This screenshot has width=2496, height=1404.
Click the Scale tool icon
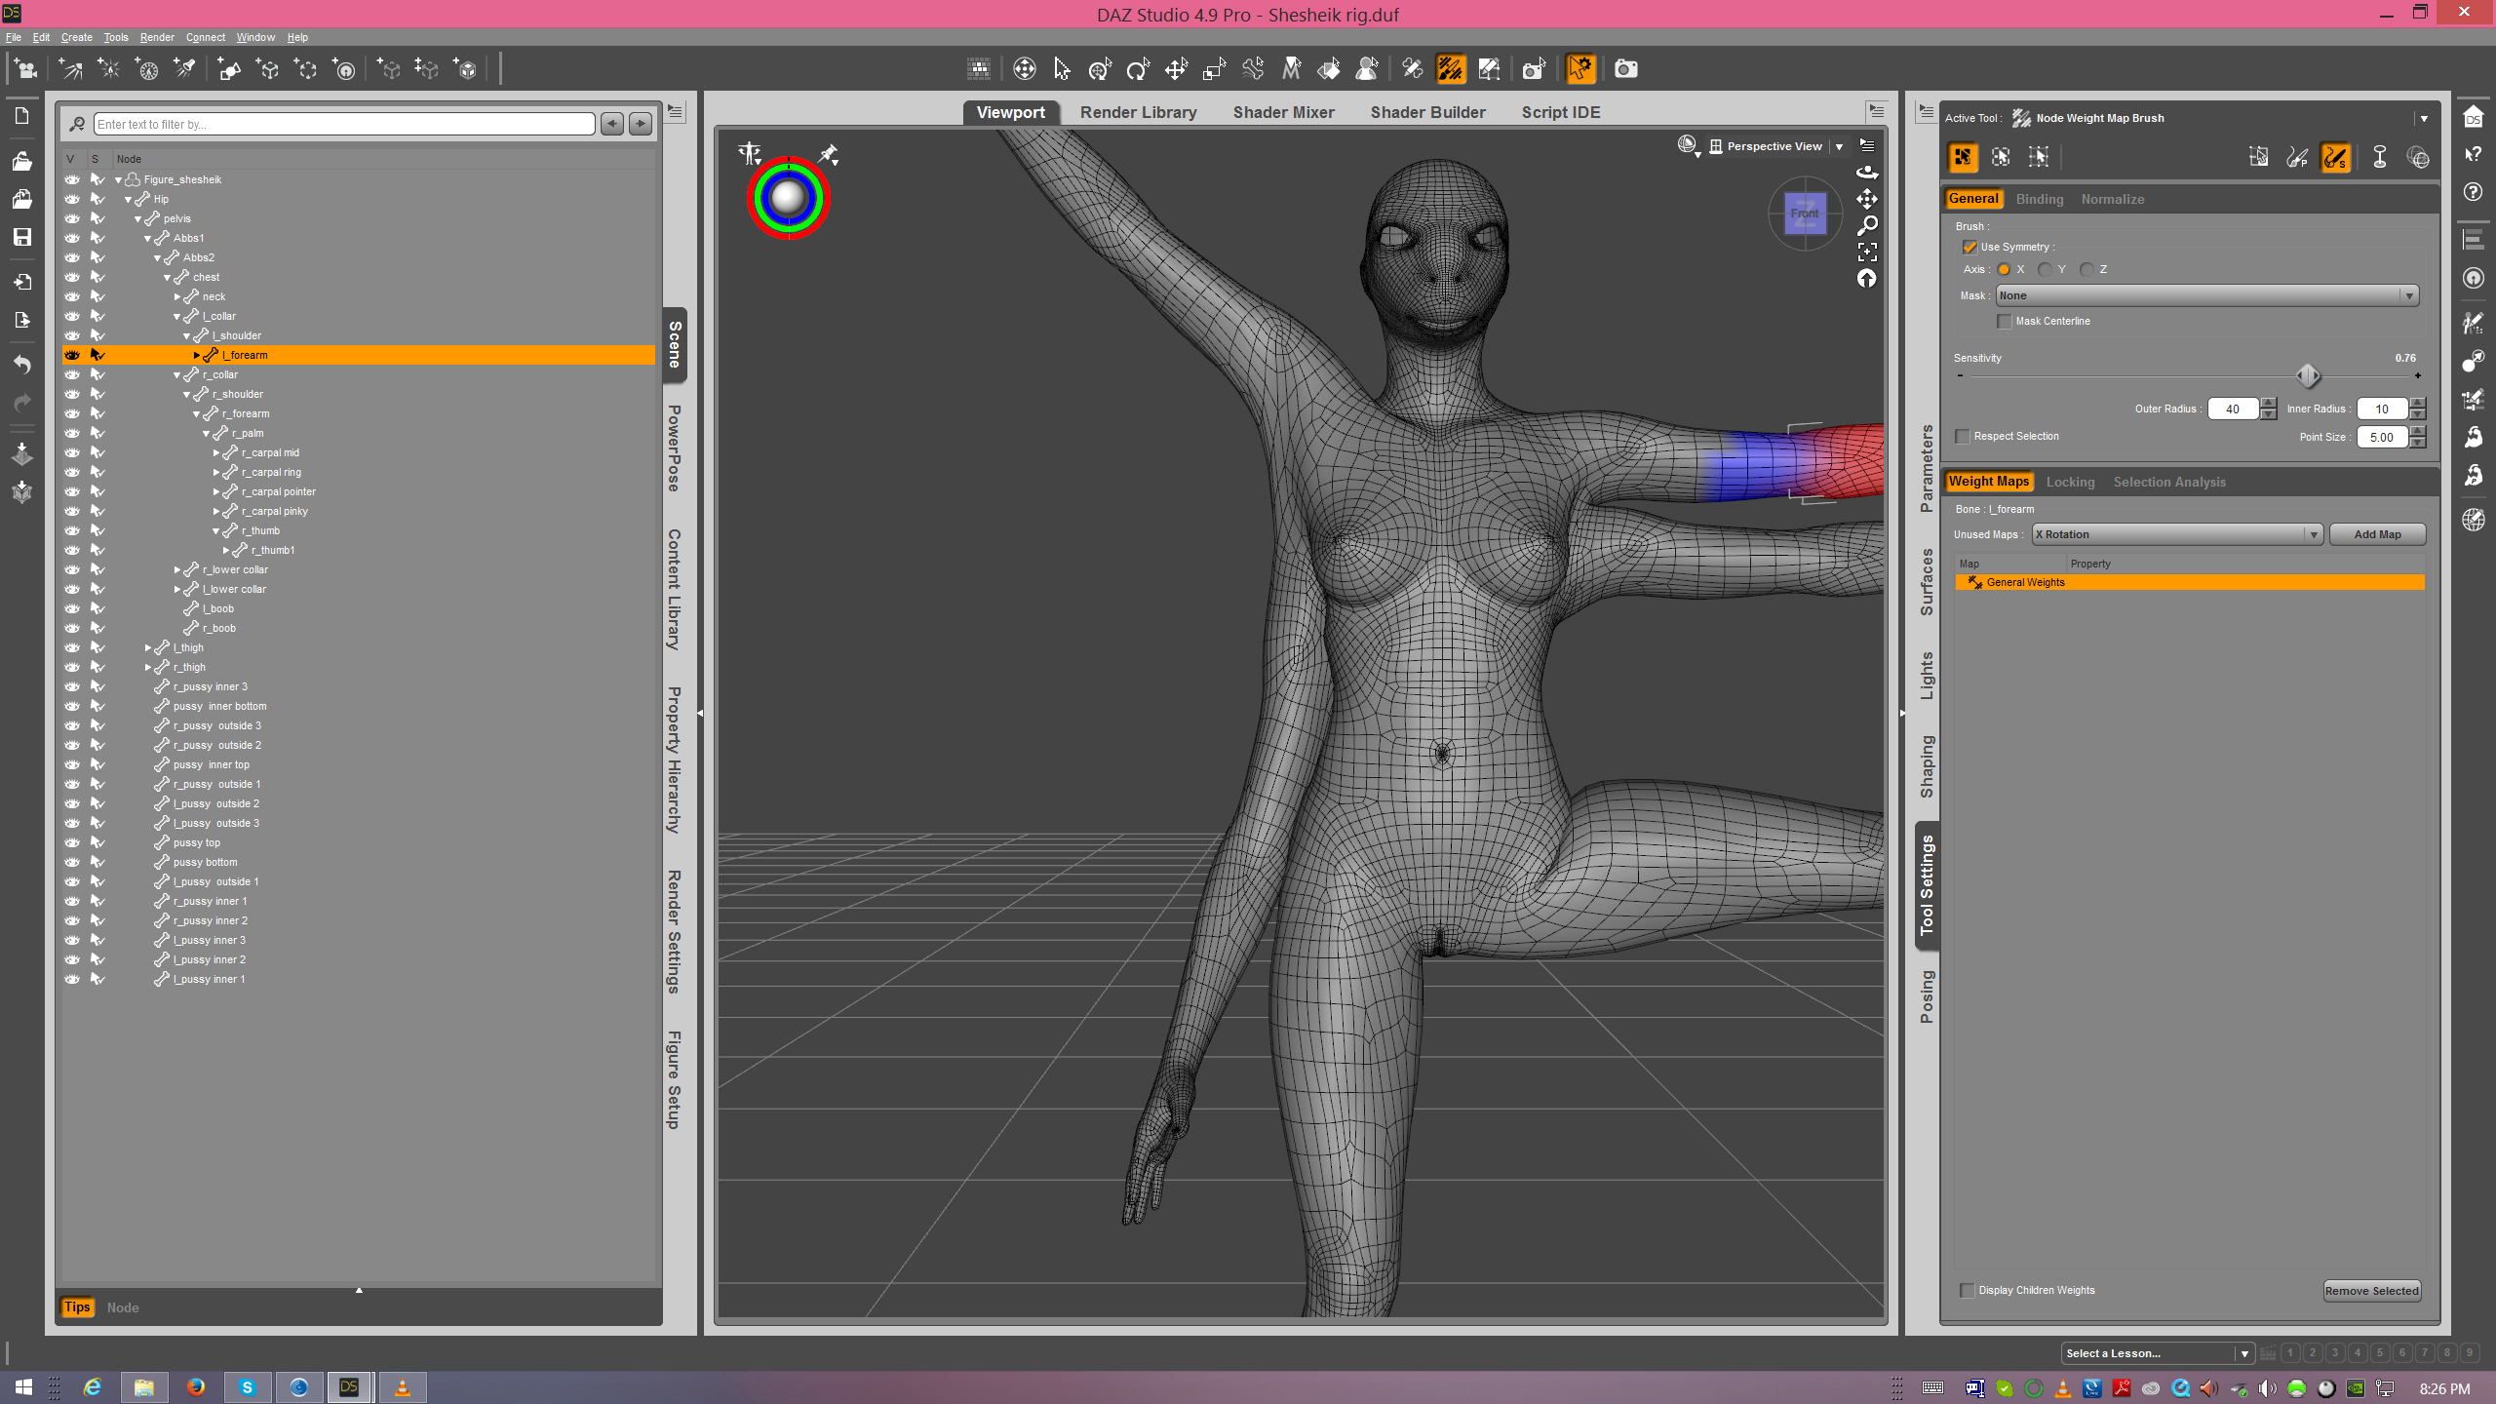(1214, 69)
